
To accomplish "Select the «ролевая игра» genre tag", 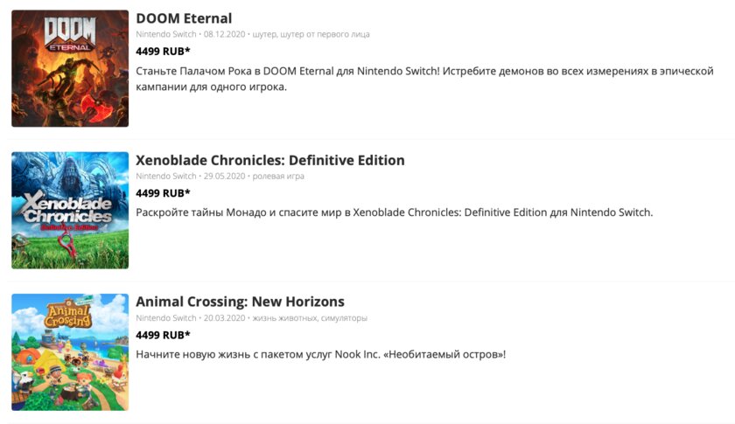I will coord(278,177).
